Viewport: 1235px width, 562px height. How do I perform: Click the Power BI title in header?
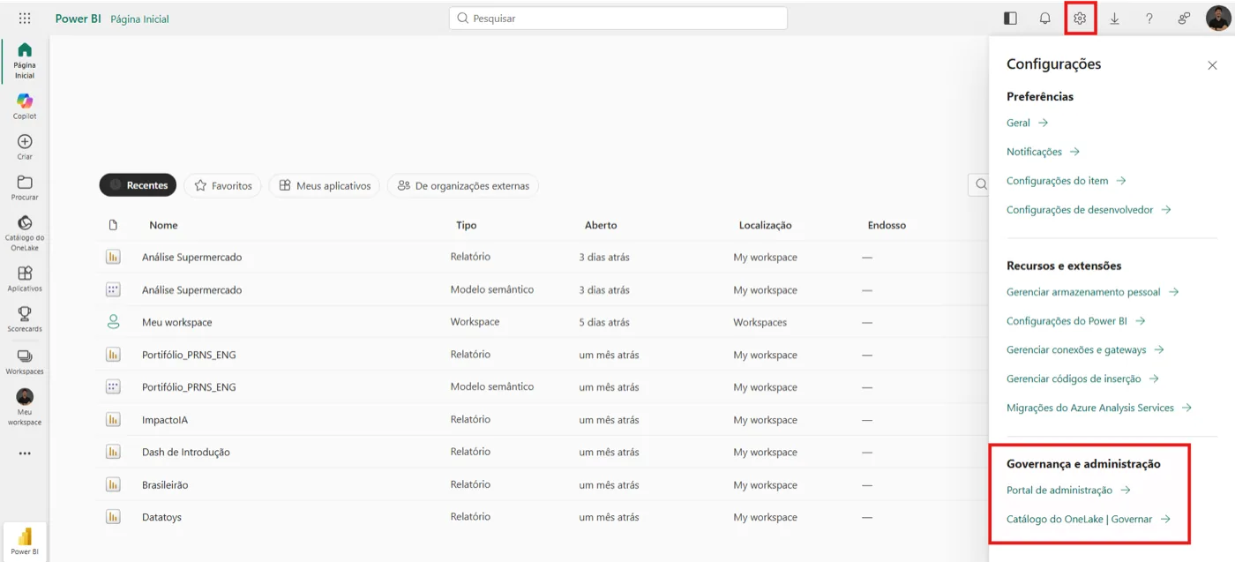(78, 19)
